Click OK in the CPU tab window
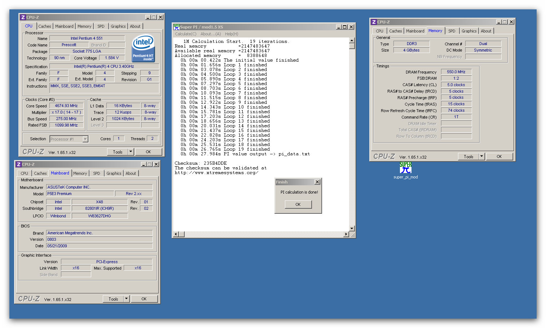 [x=148, y=152]
